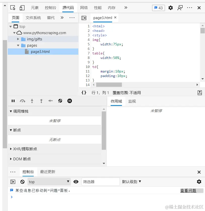Open the 性能 tab

tap(98, 8)
